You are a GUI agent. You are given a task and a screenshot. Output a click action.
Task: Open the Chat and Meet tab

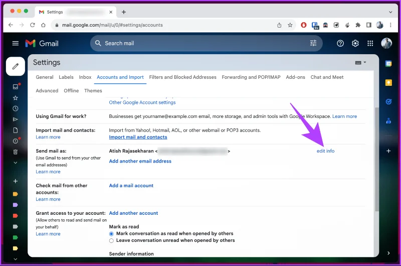tap(327, 77)
